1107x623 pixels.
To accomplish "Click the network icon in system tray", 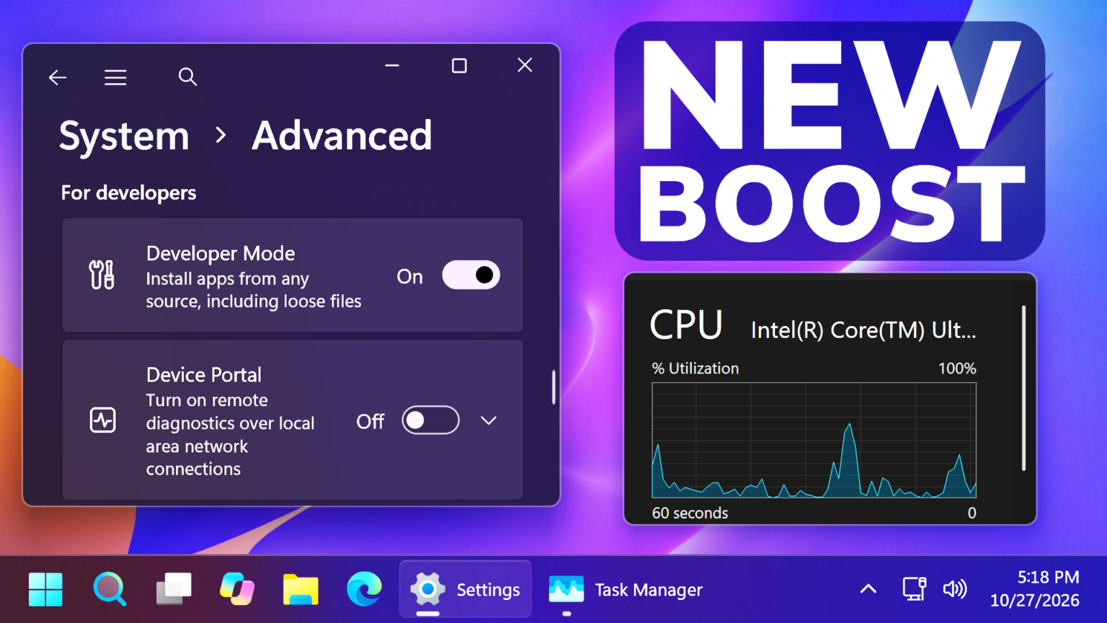I will pos(914,589).
